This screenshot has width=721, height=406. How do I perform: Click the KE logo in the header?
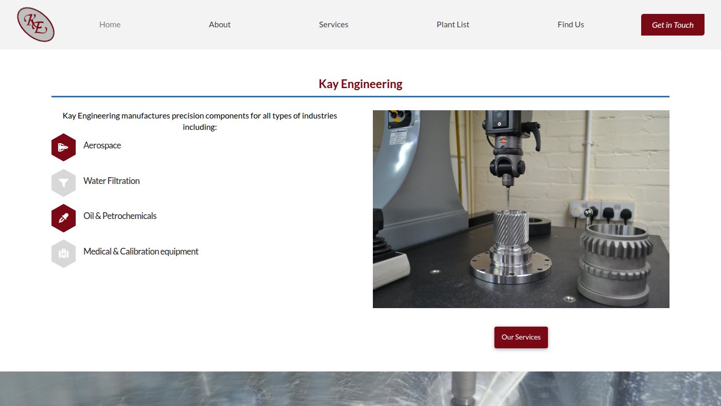pos(36,24)
